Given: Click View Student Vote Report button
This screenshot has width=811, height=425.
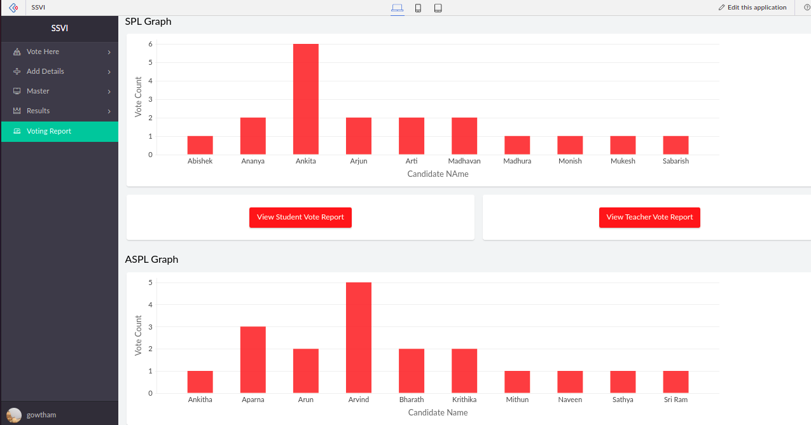Looking at the screenshot, I should tap(300, 217).
